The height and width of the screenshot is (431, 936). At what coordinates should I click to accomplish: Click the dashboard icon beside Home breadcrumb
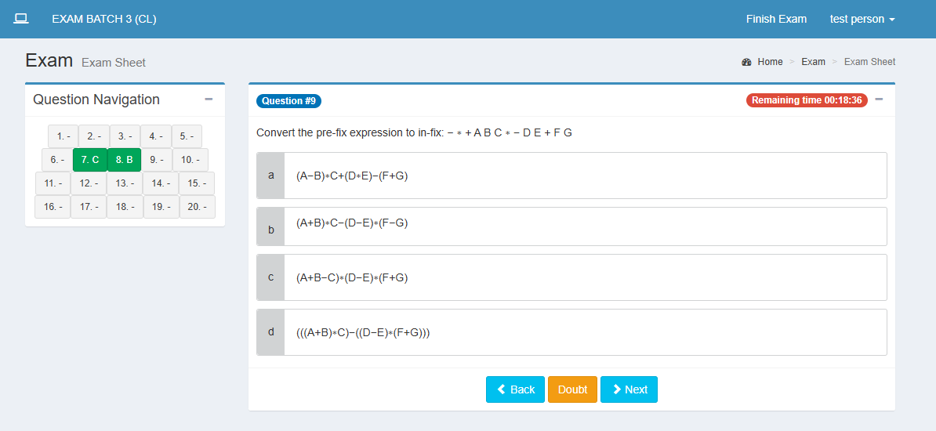(746, 62)
